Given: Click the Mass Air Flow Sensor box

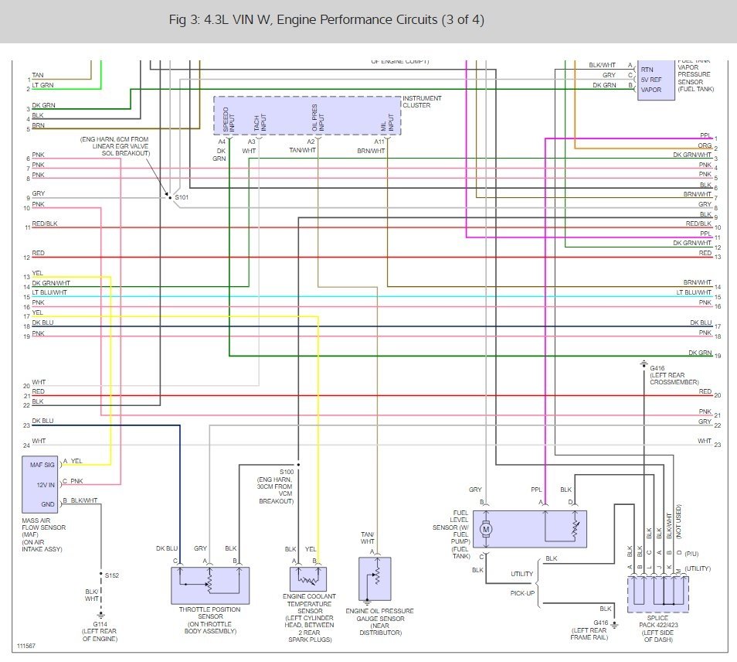Looking at the screenshot, I should click(x=40, y=484).
